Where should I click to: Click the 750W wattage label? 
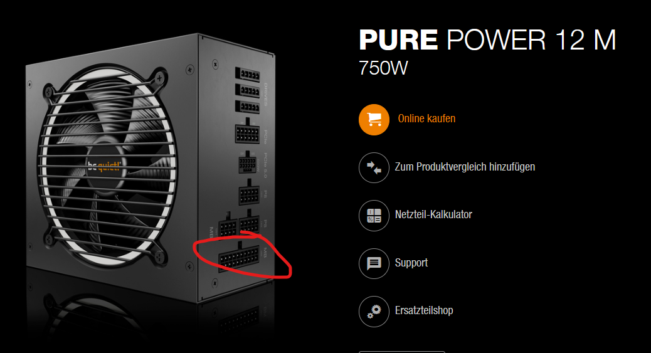coord(383,68)
